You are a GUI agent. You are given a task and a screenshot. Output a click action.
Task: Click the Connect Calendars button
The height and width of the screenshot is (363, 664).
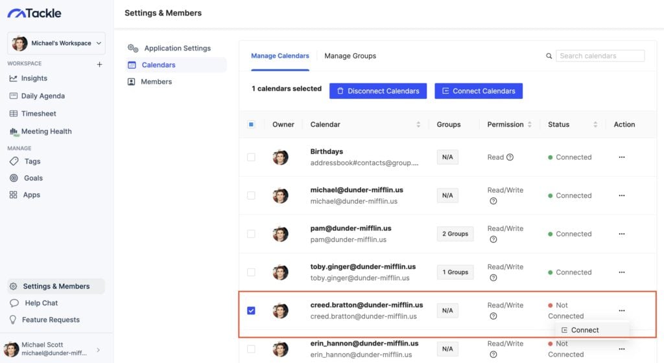(479, 91)
